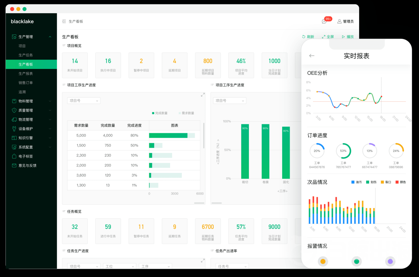Screen dimensions: 419x277
Task: Open 系统配置 settings icon in sidebar
Action: (14, 147)
